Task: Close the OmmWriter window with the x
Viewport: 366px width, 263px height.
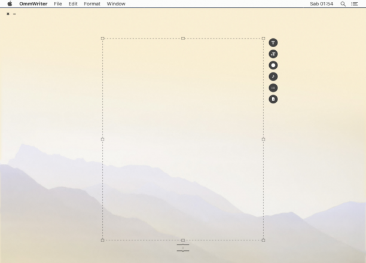Action: 8,14
